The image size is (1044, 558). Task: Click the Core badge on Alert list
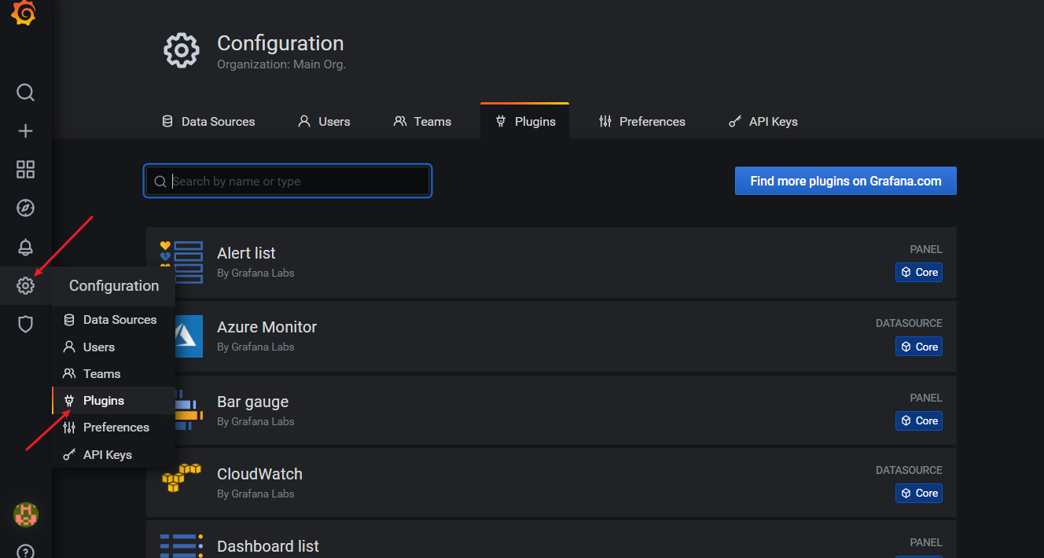[919, 272]
